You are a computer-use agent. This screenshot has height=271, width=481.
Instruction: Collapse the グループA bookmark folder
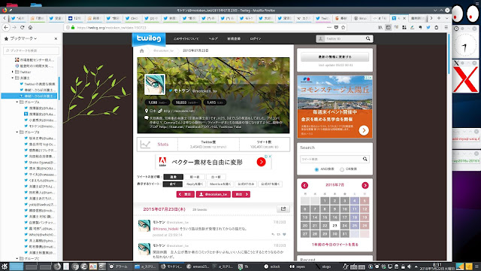pyautogui.click(x=17, y=102)
